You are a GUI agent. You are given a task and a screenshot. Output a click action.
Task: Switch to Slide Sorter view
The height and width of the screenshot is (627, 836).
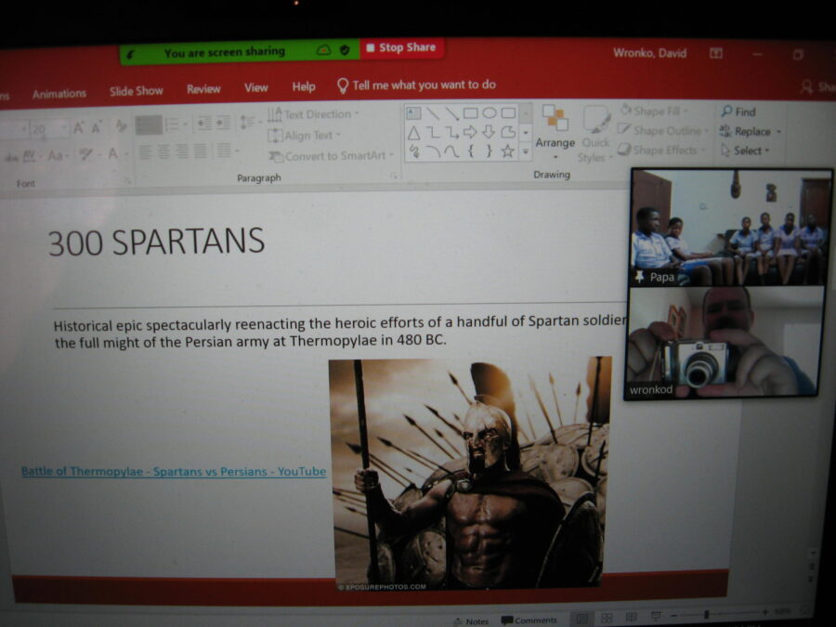click(x=606, y=619)
